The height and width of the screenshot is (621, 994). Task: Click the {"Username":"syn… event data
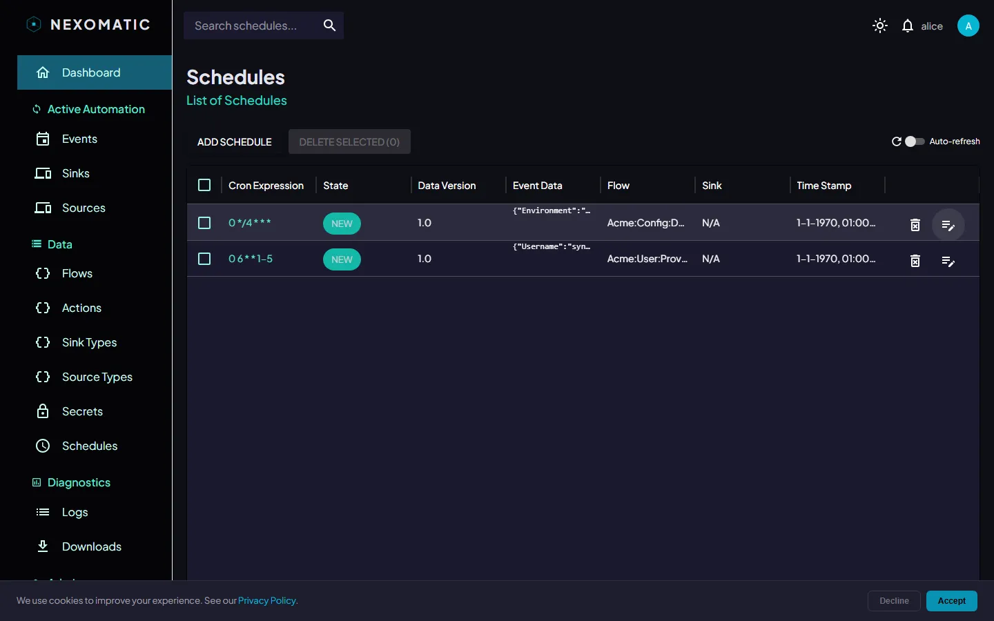pyautogui.click(x=552, y=246)
